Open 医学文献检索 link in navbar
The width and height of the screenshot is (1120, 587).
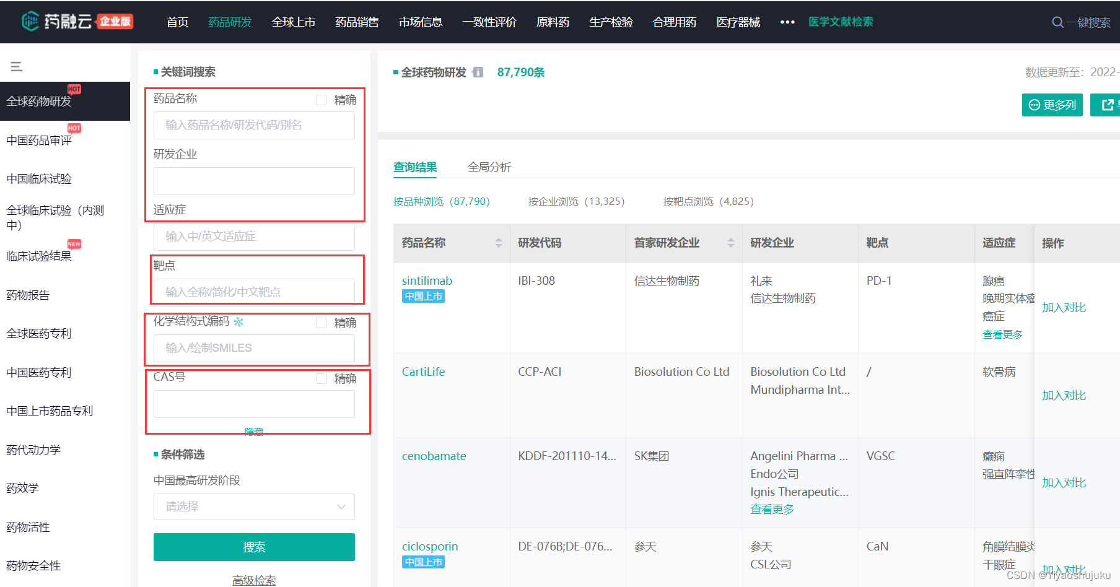841,22
